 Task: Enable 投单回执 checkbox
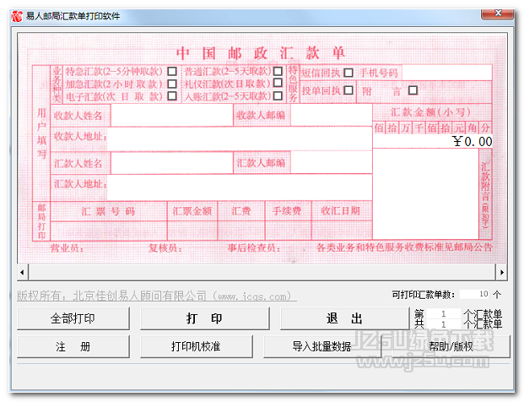[x=348, y=90]
